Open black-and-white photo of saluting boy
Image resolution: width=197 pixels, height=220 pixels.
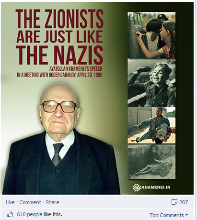click(x=151, y=83)
